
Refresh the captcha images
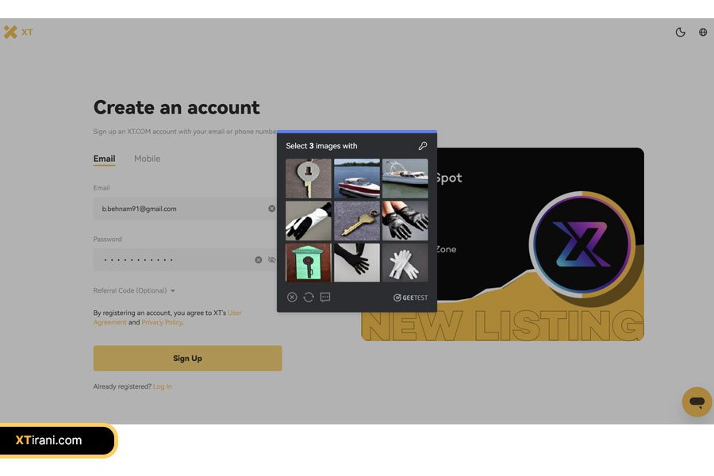tap(309, 297)
